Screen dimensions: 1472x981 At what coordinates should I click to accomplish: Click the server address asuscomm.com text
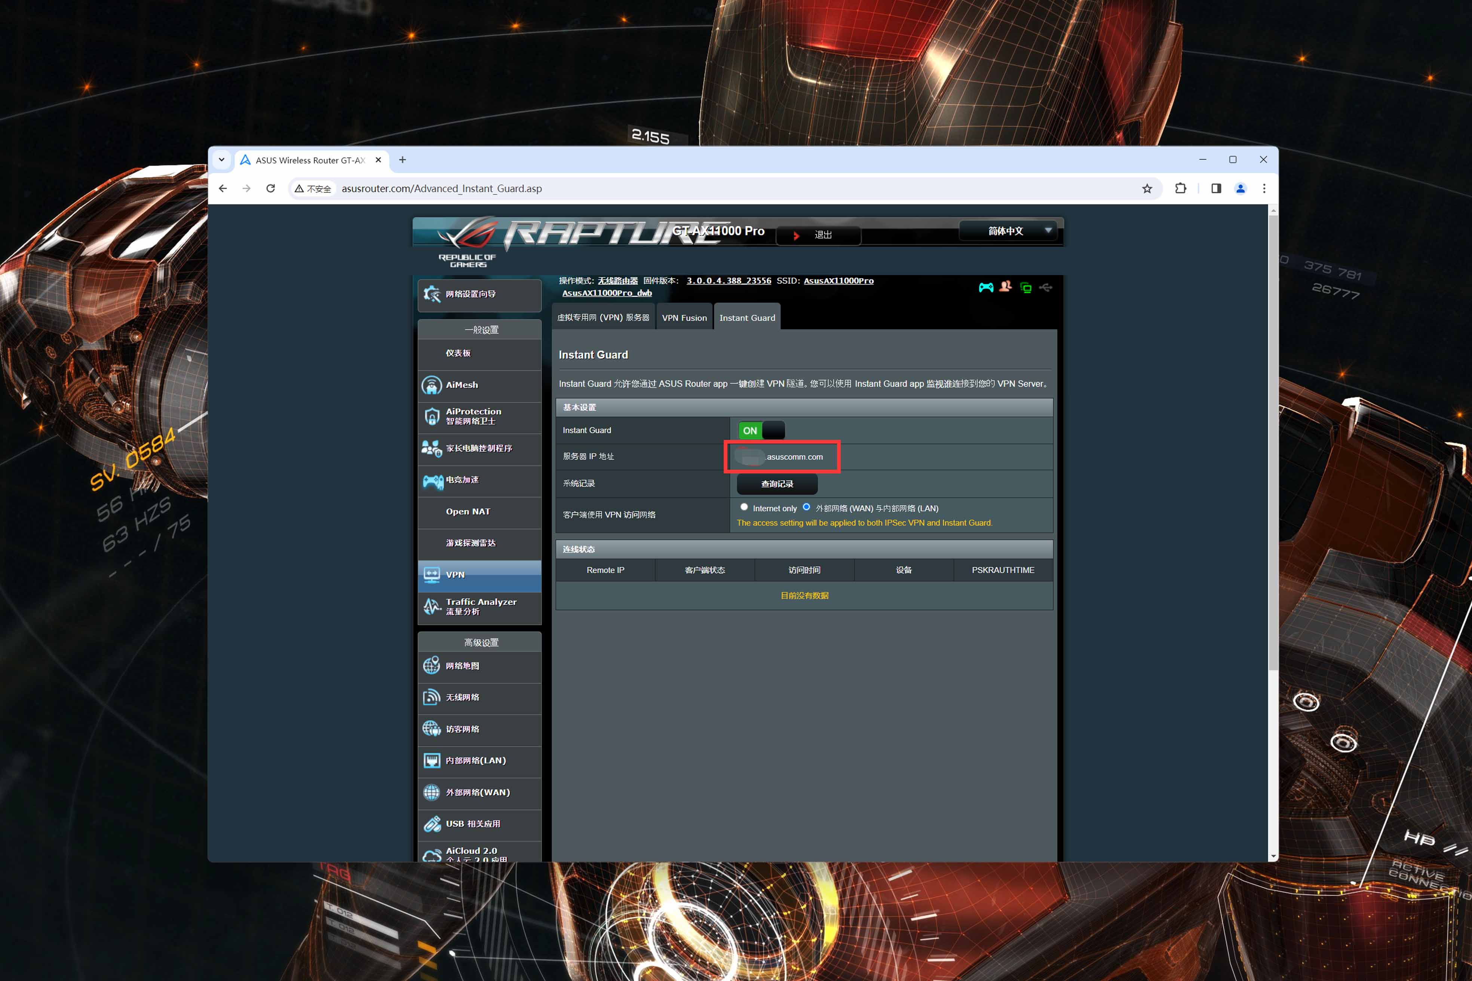795,457
